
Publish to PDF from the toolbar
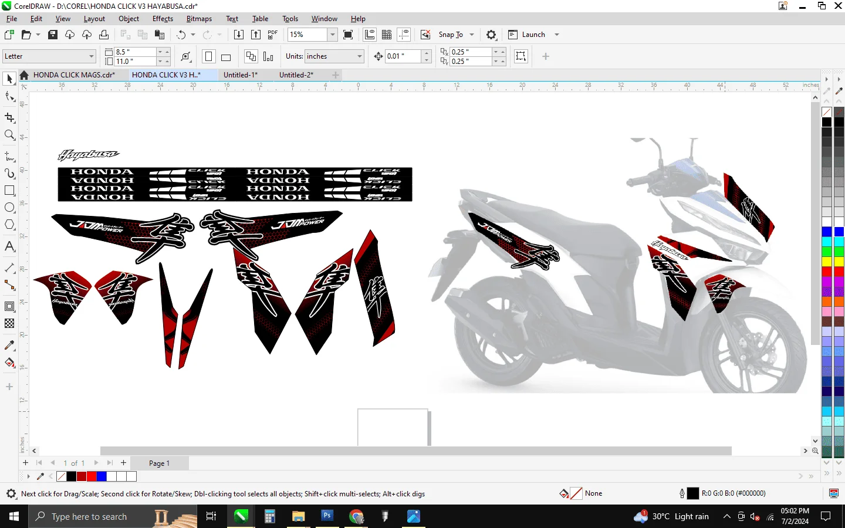click(273, 35)
